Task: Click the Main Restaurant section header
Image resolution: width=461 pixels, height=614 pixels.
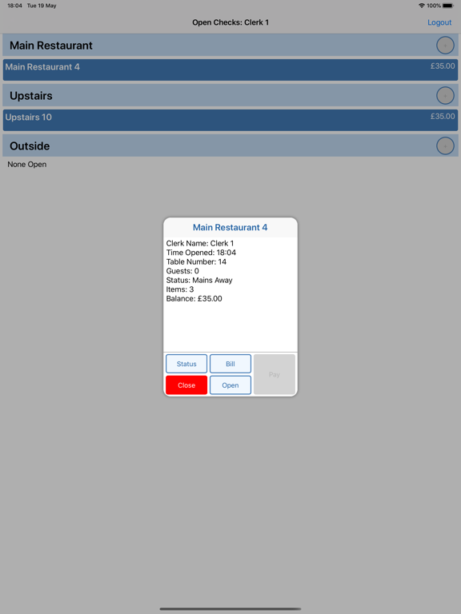Action: (230, 45)
